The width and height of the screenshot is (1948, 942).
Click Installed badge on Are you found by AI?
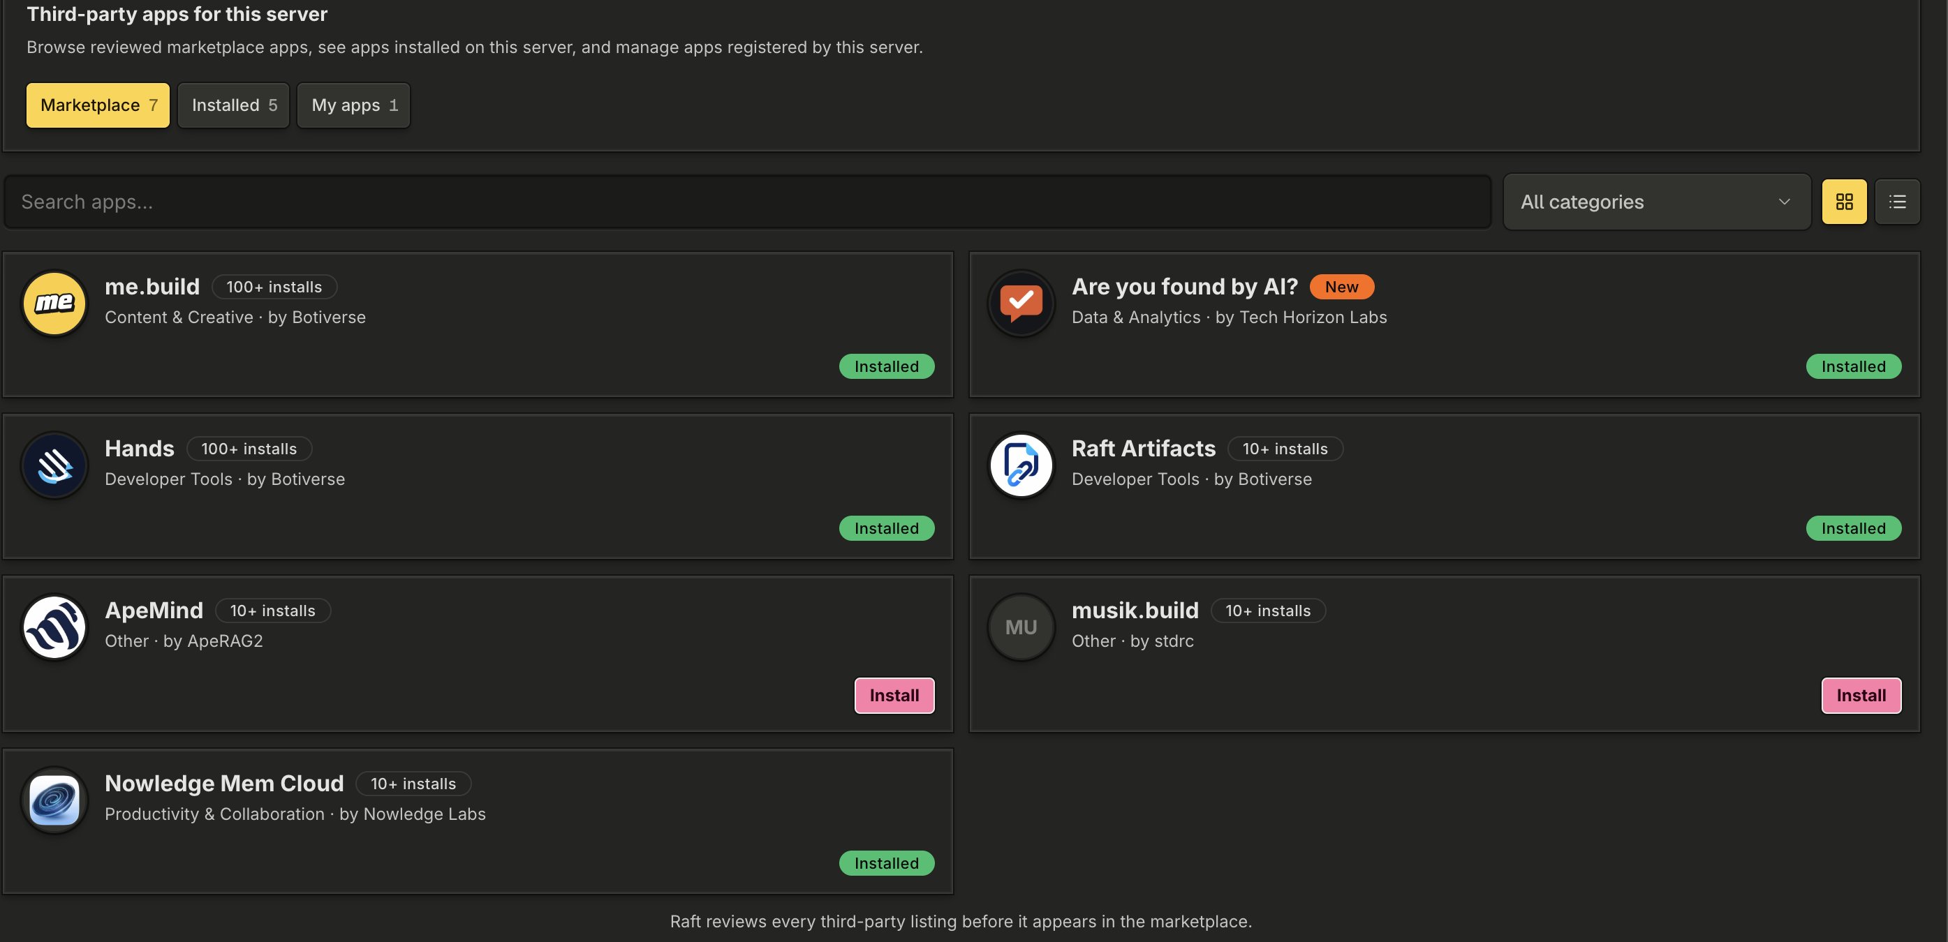(x=1853, y=366)
